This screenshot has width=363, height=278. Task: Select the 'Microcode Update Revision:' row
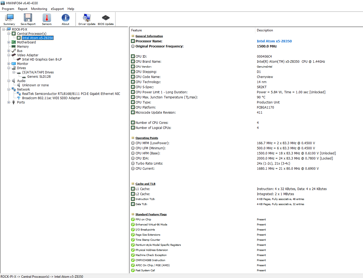click(x=246, y=112)
